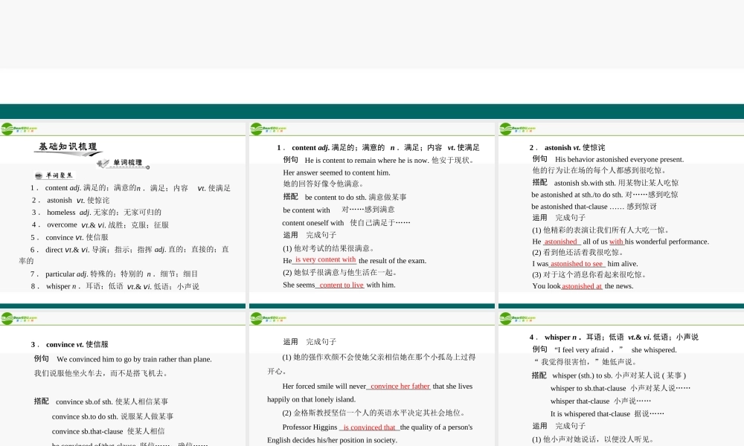Click the '基础知识梳理' heading
Image resolution: width=744 pixels, height=446 pixels.
pyautogui.click(x=68, y=147)
